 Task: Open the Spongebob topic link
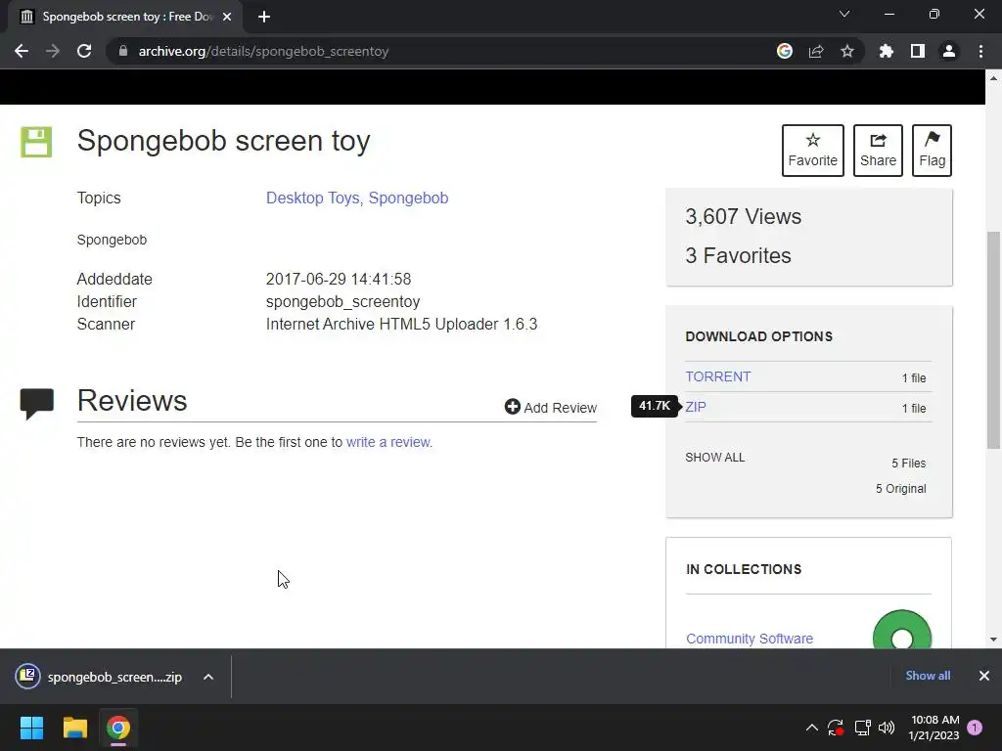tap(408, 198)
